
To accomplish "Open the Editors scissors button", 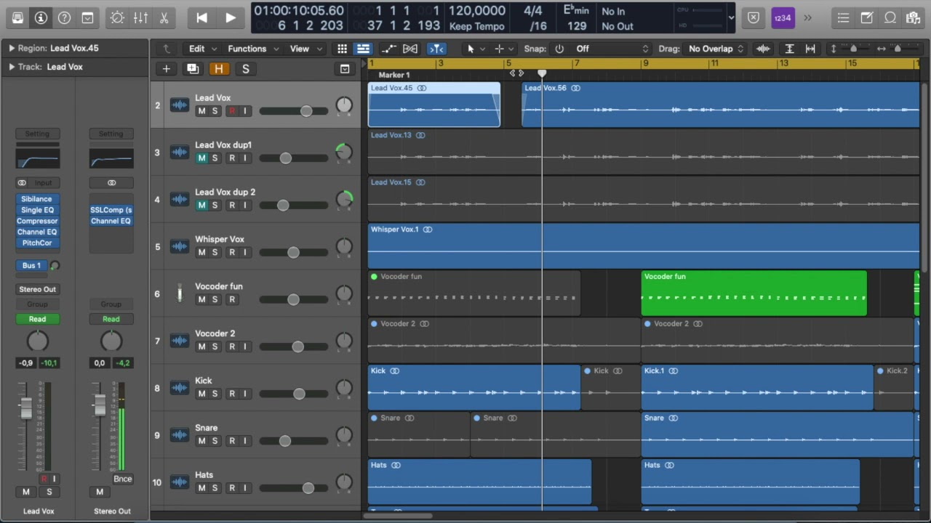I will 164,17.
